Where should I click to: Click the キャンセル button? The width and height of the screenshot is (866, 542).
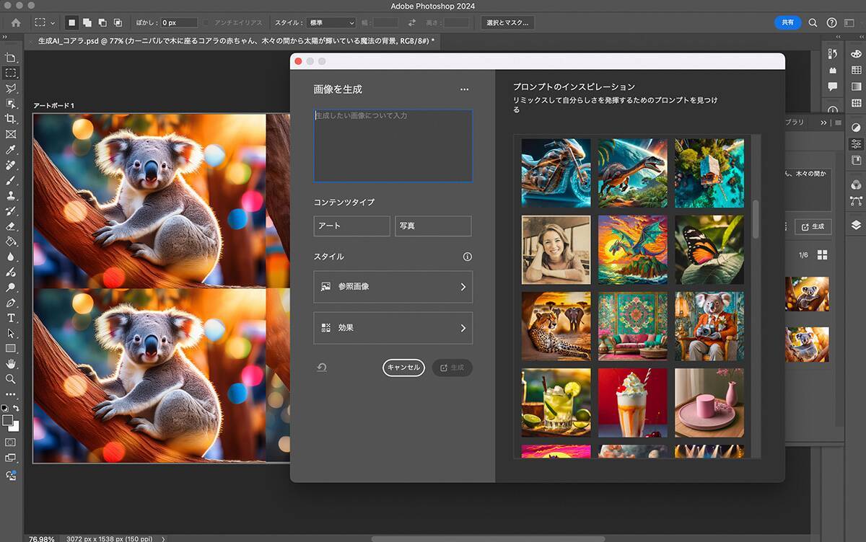point(403,368)
